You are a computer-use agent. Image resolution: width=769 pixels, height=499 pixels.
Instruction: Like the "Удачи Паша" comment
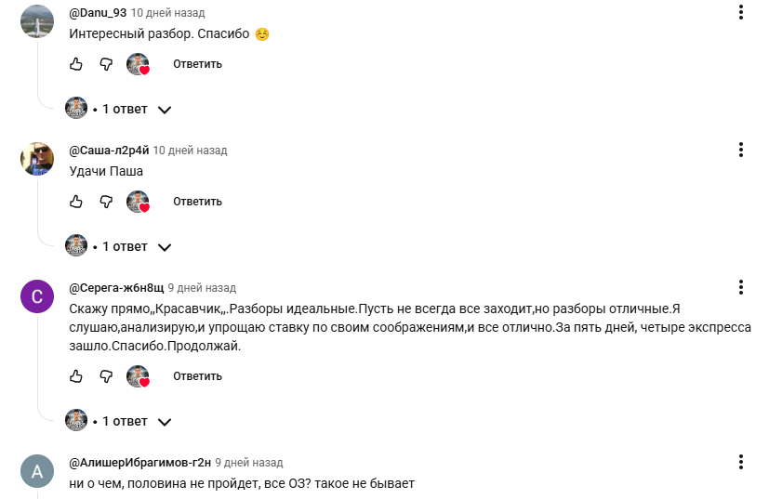click(76, 202)
